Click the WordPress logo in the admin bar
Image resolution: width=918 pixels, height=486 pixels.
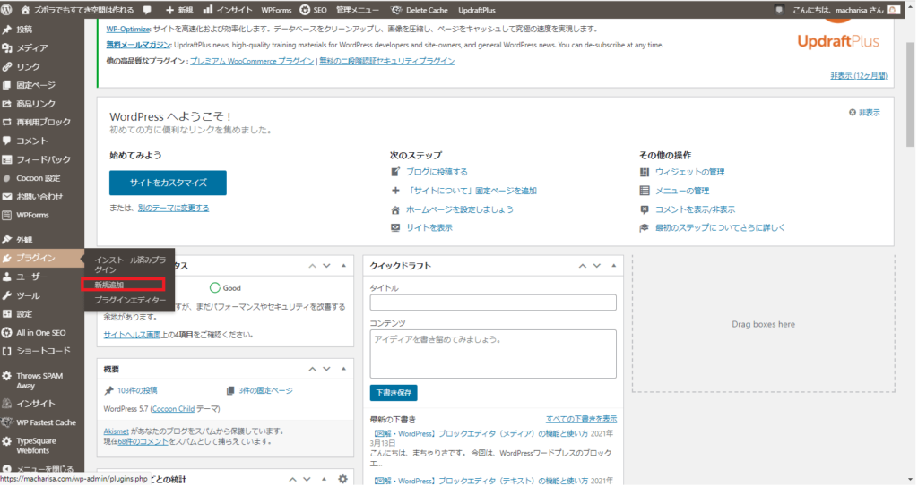click(7, 10)
